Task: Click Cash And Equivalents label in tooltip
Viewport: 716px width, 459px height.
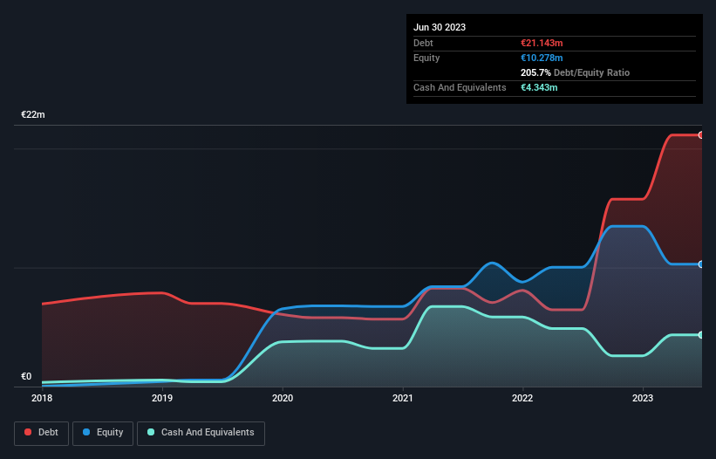Action: pos(460,87)
